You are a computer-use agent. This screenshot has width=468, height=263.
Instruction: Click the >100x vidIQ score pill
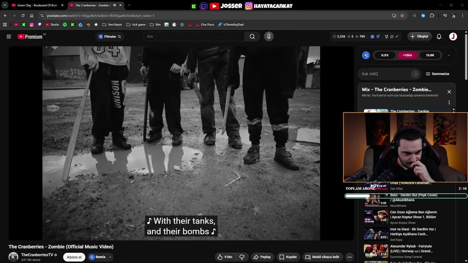pyautogui.click(x=407, y=56)
